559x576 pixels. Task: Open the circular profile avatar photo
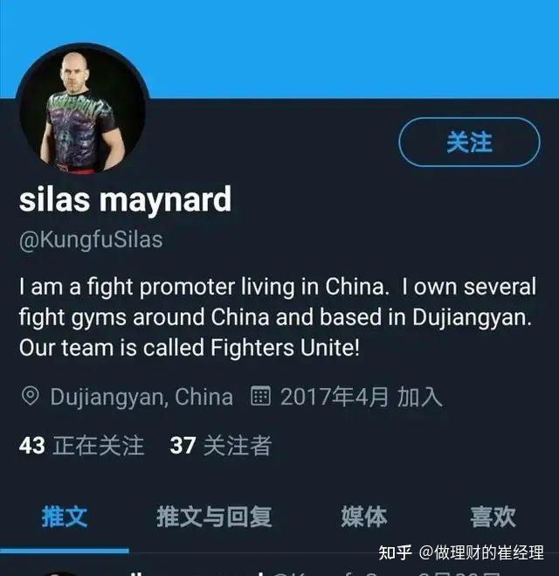pos(82,109)
